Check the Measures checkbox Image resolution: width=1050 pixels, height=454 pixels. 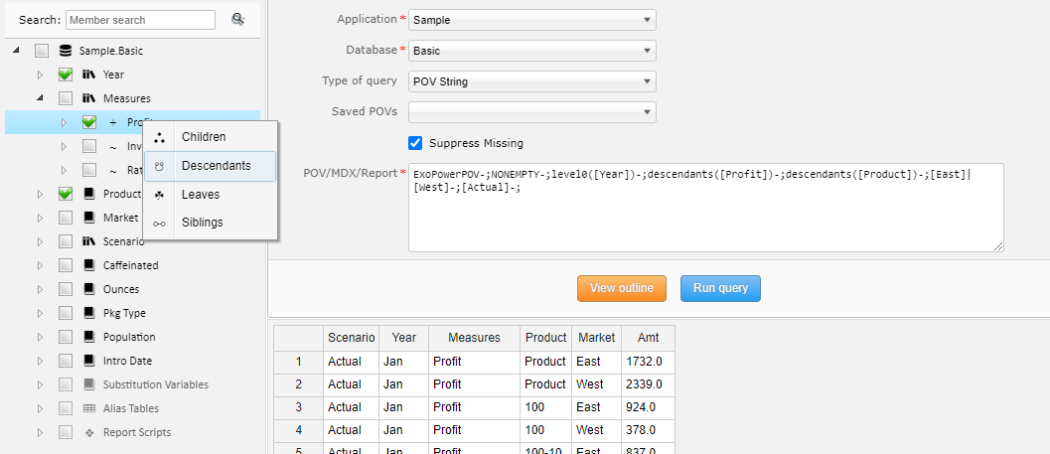point(66,98)
